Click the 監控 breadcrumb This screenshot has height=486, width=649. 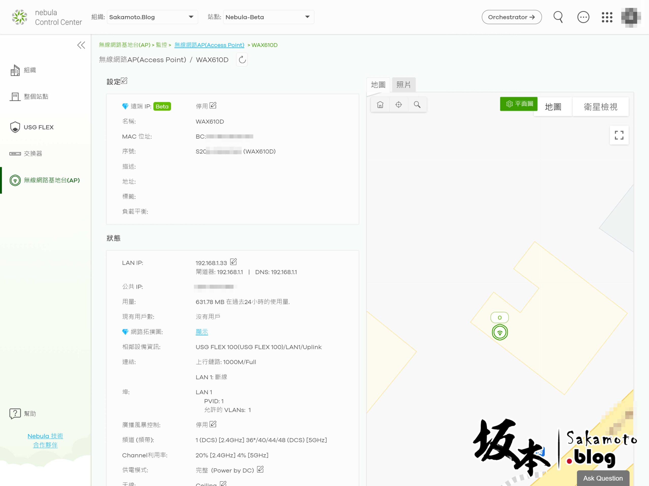click(161, 45)
